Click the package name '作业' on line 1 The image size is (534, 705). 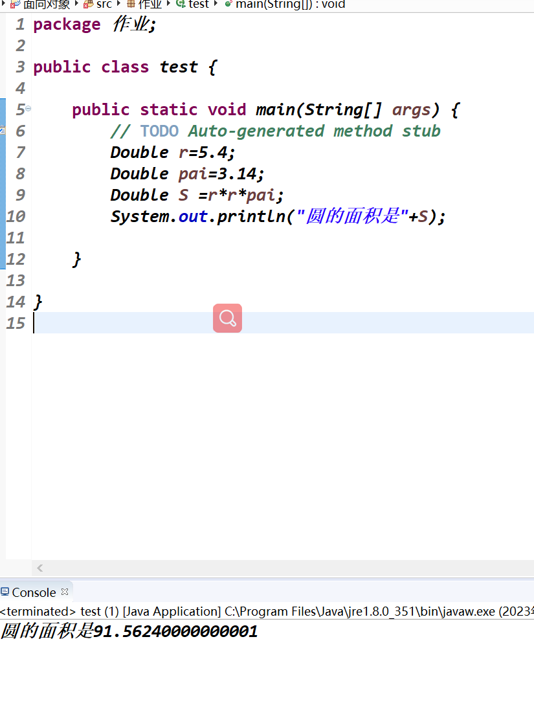tap(131, 24)
